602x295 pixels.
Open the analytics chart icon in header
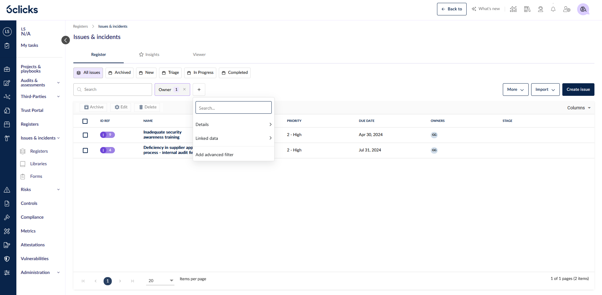click(x=513, y=9)
